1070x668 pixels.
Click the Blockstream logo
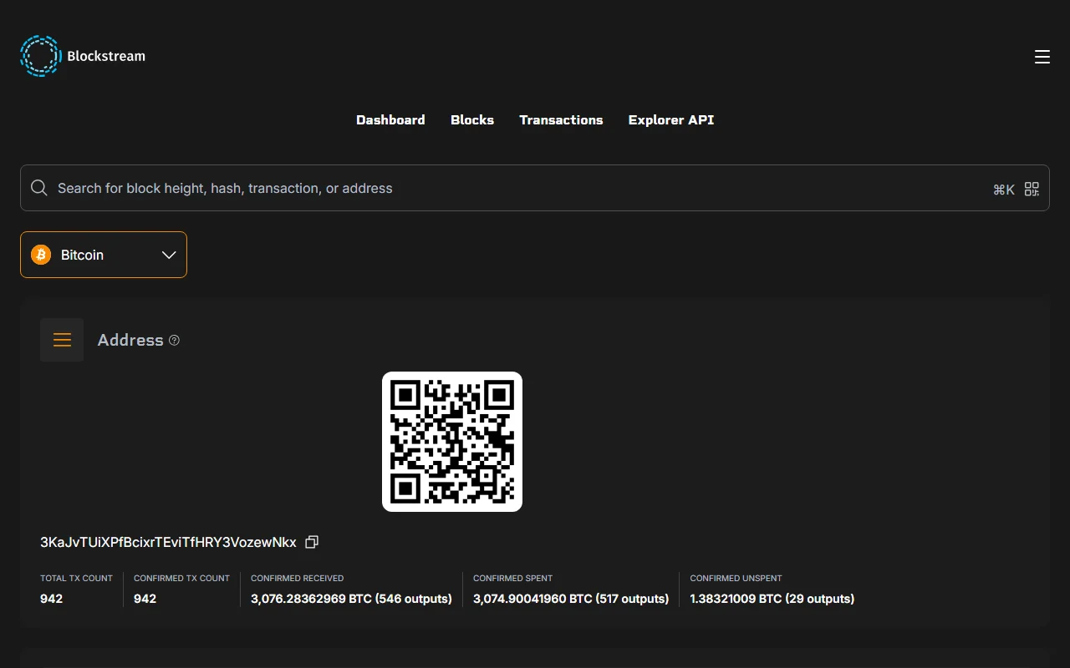[x=83, y=56]
